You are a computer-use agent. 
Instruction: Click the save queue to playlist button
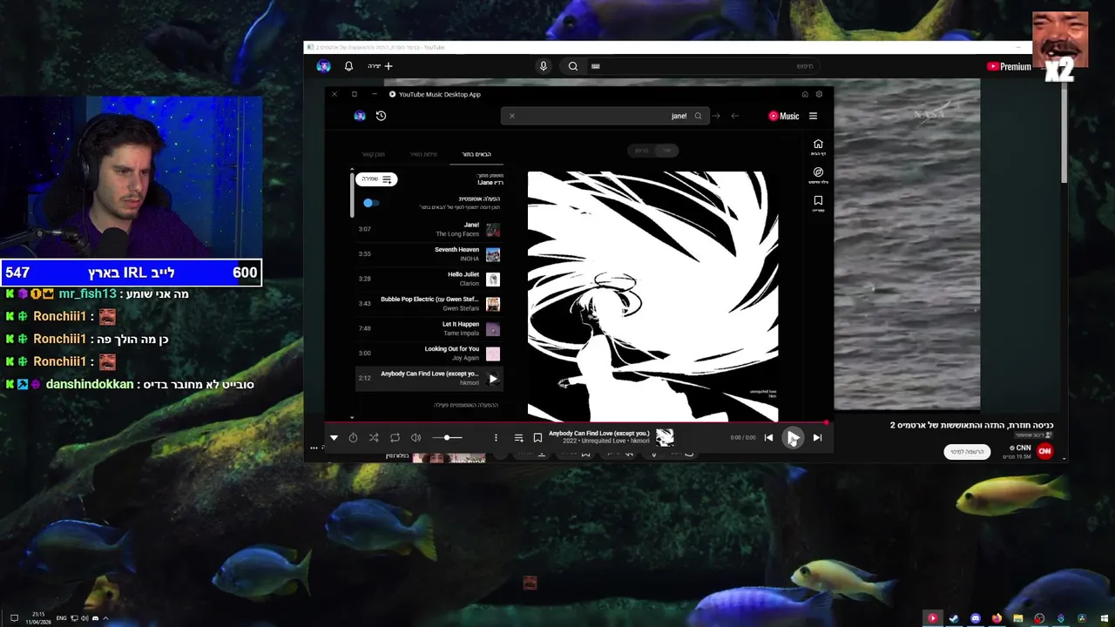[376, 179]
